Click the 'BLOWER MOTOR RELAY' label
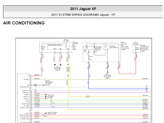 tap(99, 48)
